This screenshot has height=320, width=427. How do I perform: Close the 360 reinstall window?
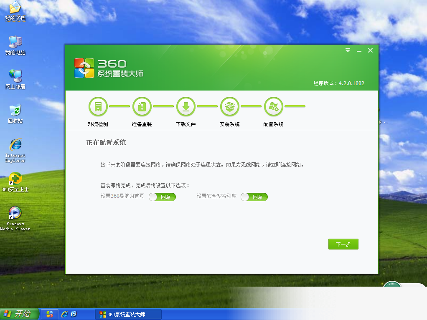(x=370, y=50)
